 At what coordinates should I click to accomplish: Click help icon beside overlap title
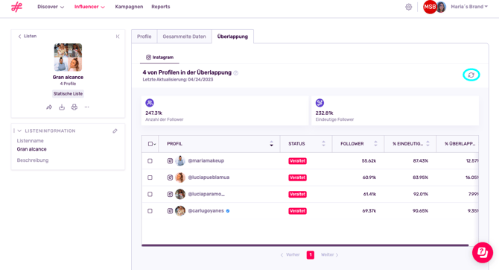coord(236,73)
